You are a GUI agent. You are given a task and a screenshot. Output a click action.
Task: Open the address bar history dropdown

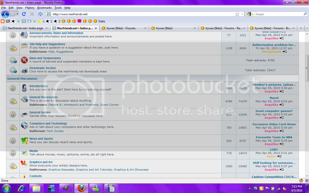[243, 14]
